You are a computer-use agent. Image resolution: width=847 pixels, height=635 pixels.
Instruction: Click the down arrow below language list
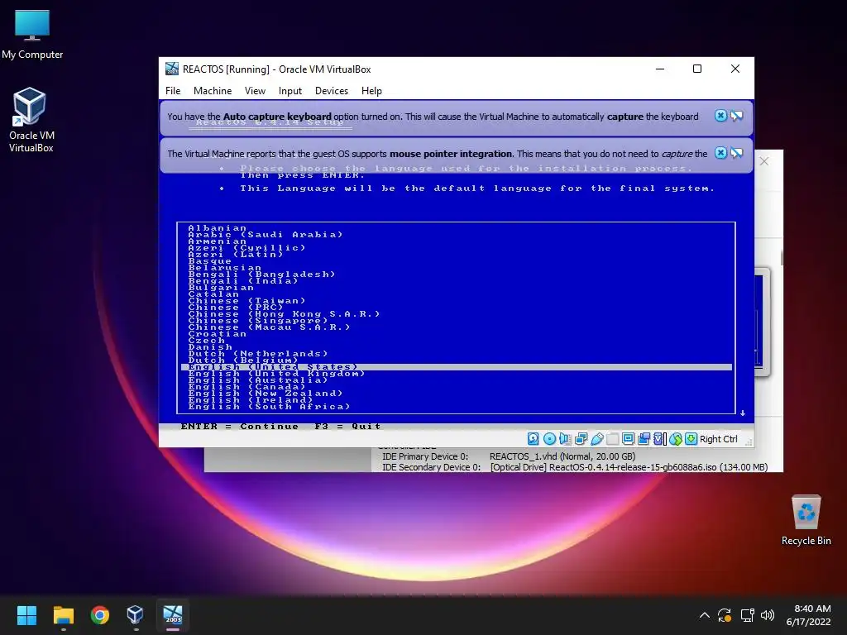point(743,413)
